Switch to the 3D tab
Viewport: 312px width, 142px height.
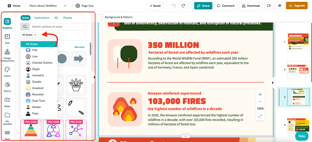point(56,18)
